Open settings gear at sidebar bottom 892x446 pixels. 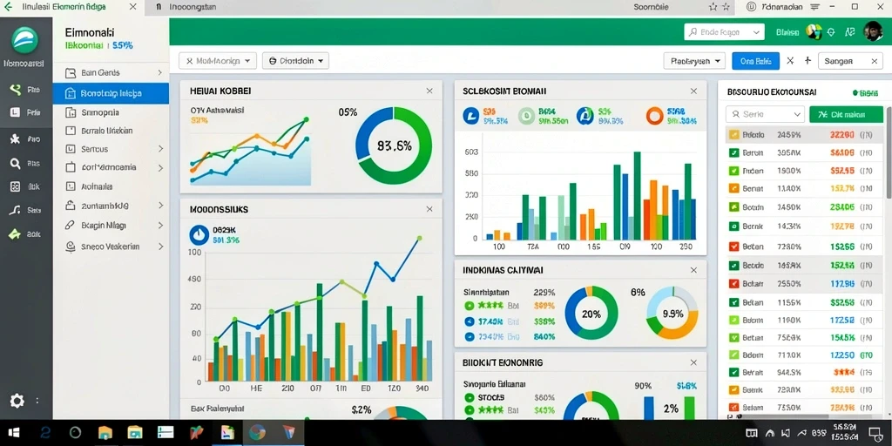(17, 401)
